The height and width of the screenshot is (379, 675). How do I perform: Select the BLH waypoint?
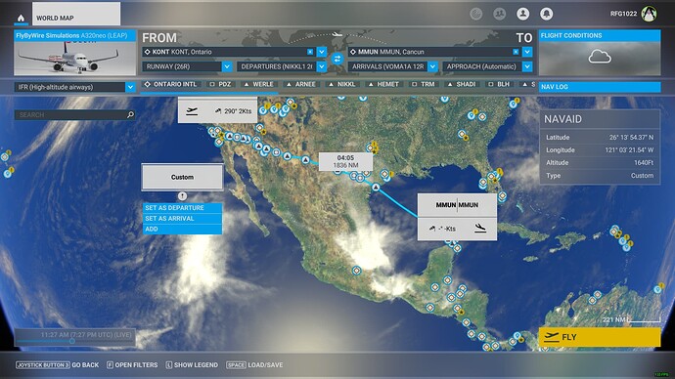499,84
